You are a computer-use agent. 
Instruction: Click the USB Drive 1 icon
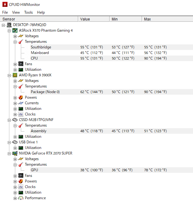(x=15, y=142)
